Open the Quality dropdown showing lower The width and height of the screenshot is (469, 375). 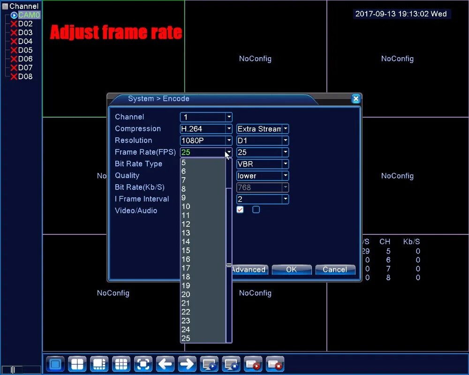point(263,175)
